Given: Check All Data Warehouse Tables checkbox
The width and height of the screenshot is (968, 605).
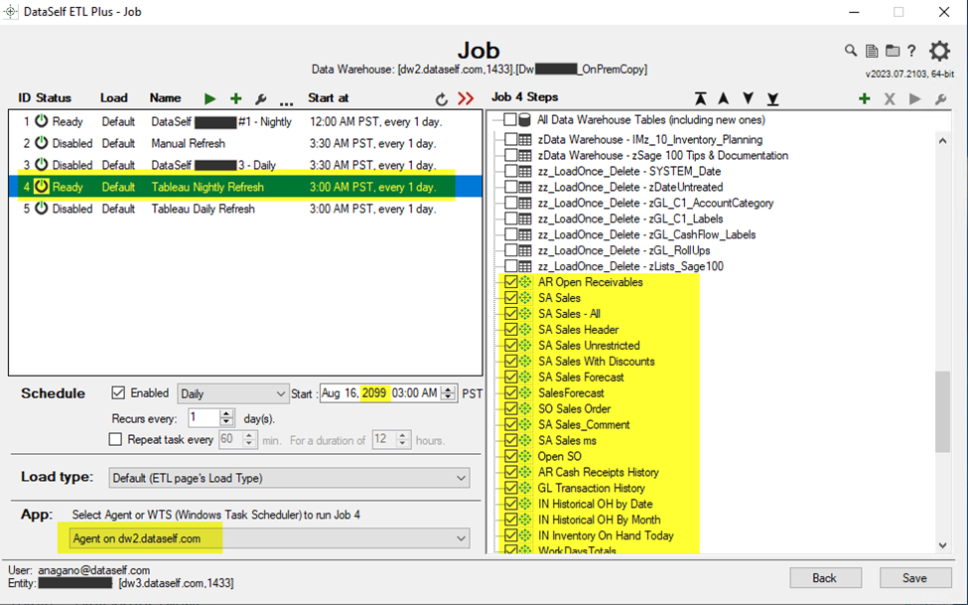Looking at the screenshot, I should pos(510,119).
